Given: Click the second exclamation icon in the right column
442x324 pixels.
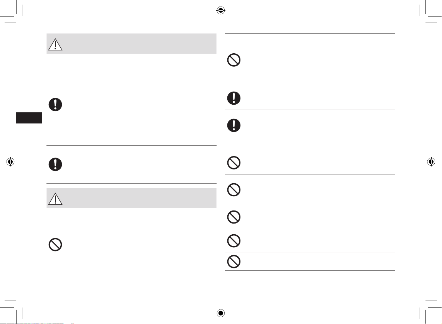Looking at the screenshot, I should [234, 125].
